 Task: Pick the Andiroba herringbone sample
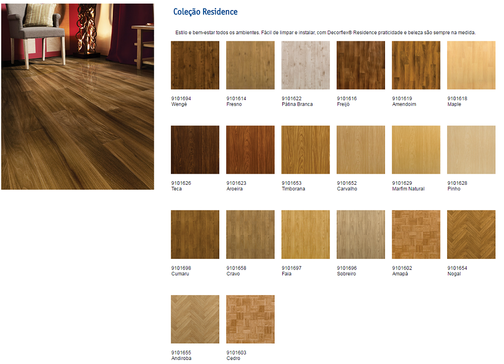pyautogui.click(x=195, y=319)
